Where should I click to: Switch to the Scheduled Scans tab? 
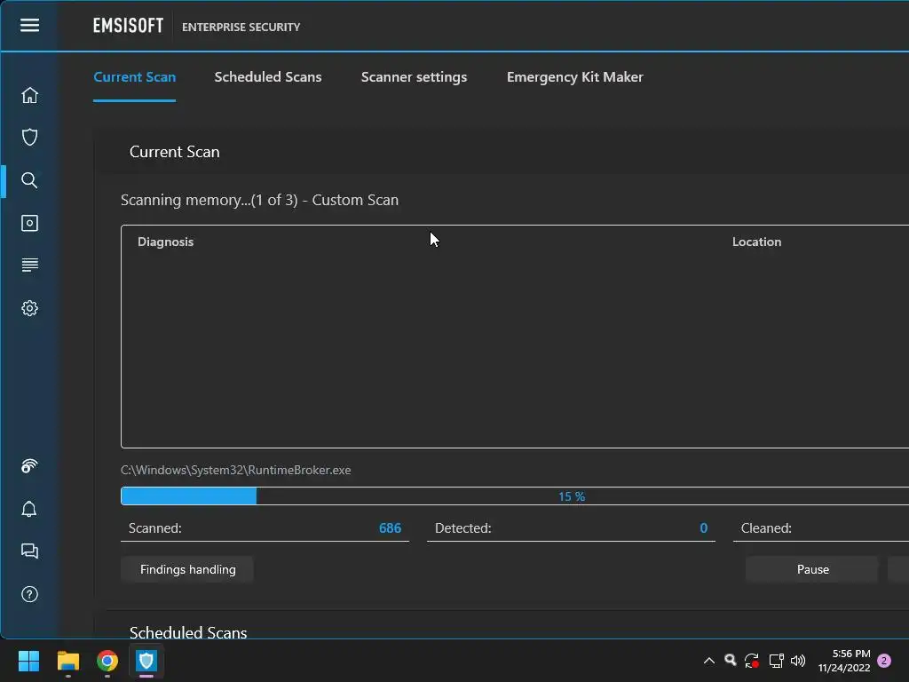tap(268, 77)
